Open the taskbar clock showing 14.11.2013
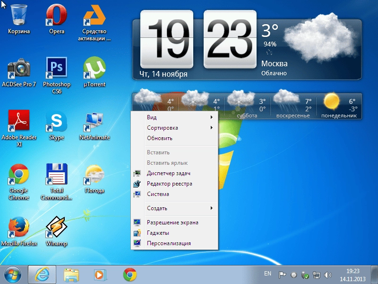 [352, 275]
